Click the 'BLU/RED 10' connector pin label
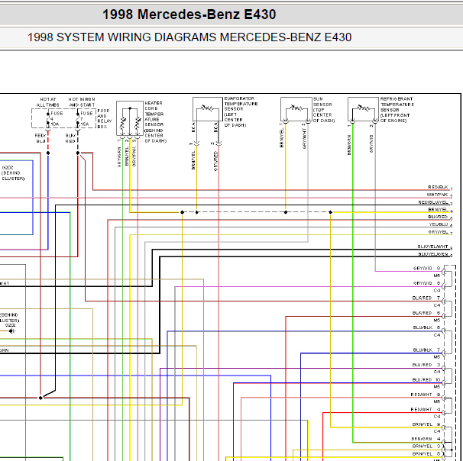463x461 pixels. pyautogui.click(x=426, y=380)
